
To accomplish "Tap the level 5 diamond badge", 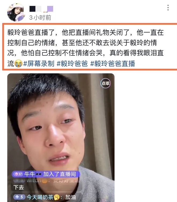I will (x=19, y=197).
